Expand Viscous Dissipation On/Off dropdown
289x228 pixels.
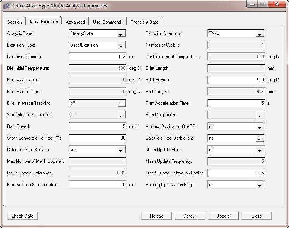260,127
